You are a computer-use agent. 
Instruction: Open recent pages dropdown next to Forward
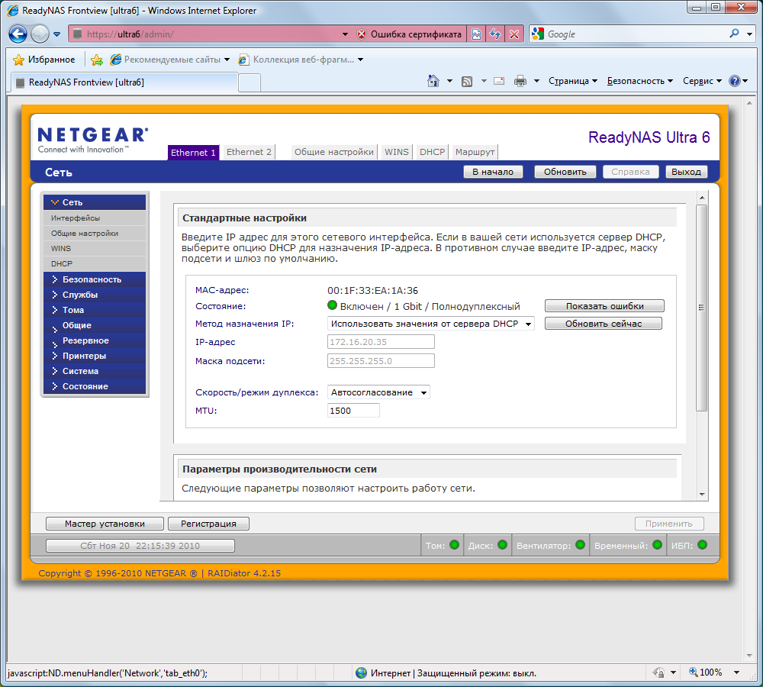pos(57,34)
